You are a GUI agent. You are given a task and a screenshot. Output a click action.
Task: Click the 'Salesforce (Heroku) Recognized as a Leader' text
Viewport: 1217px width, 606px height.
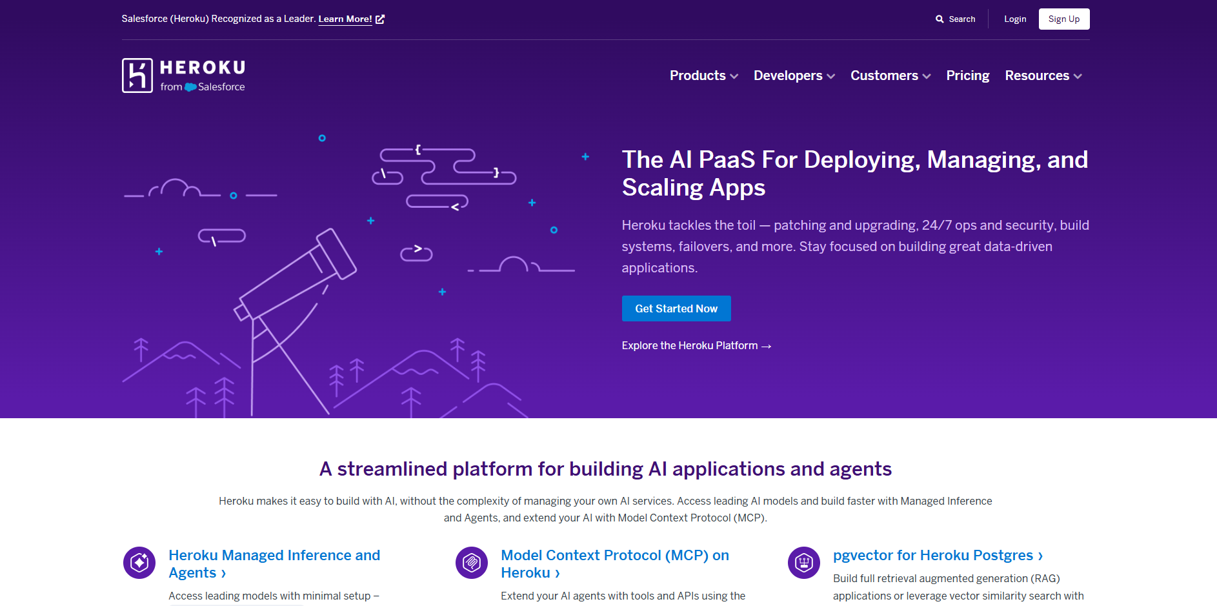click(x=219, y=19)
